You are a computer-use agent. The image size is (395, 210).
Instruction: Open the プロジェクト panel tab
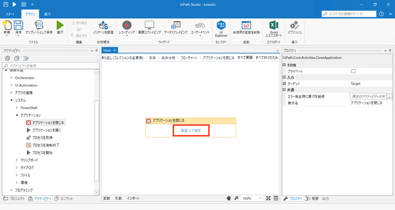click(14, 199)
